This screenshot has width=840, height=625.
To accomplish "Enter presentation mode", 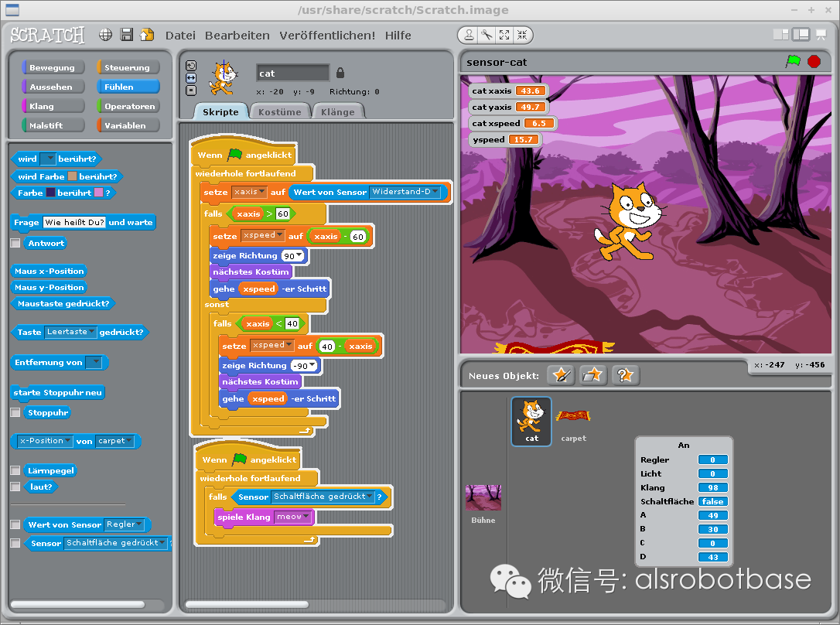I will click(821, 35).
